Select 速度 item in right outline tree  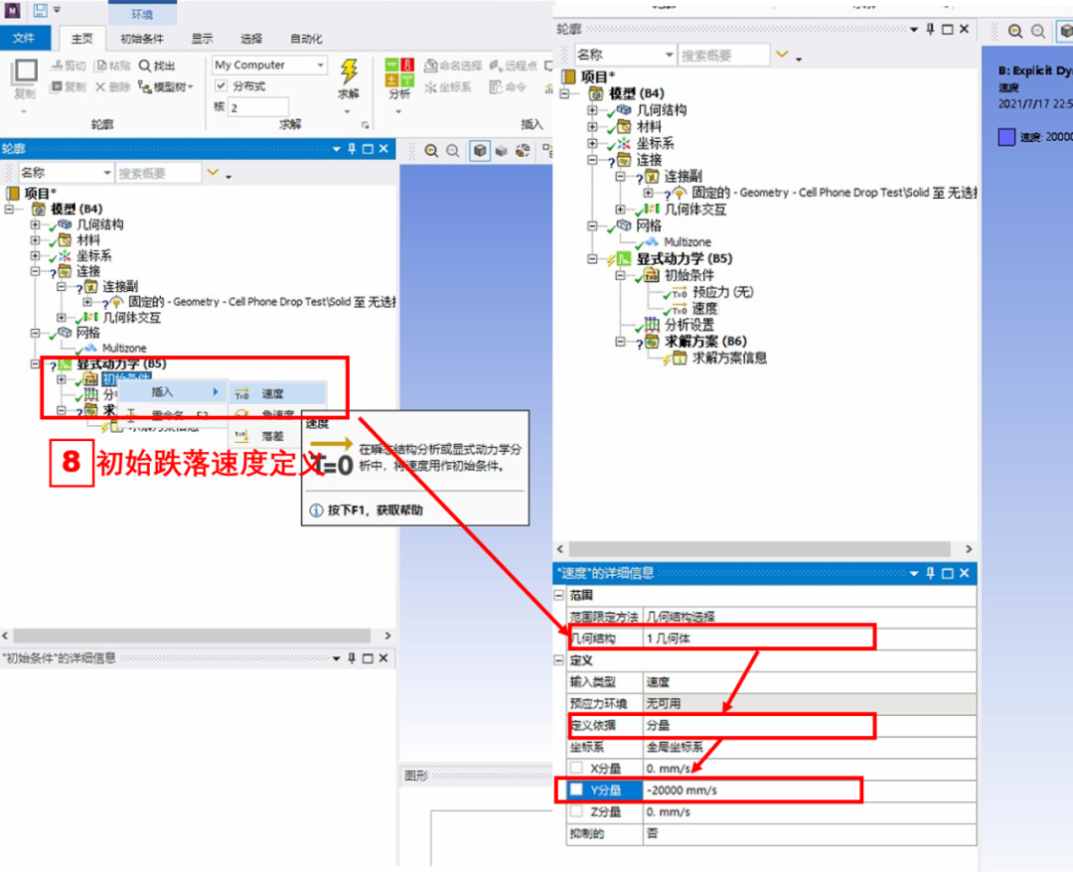[704, 309]
